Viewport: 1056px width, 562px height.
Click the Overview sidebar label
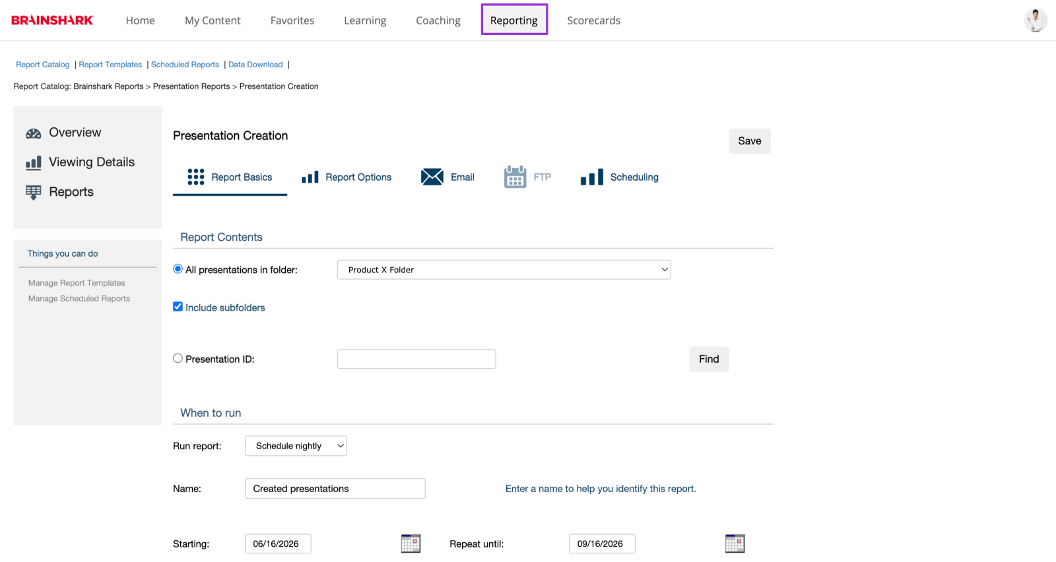[75, 133]
